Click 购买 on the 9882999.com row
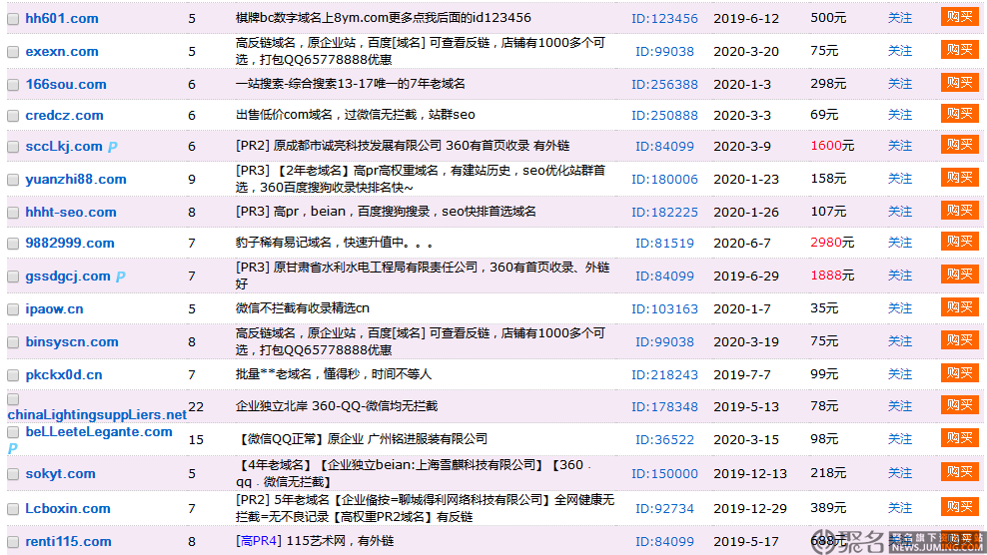The image size is (987, 555). (959, 241)
